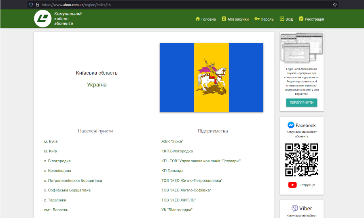Open КП Громада enterprise link

click(172, 171)
